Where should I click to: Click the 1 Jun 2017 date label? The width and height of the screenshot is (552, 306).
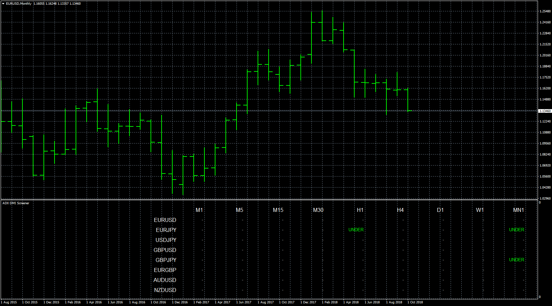click(244, 302)
